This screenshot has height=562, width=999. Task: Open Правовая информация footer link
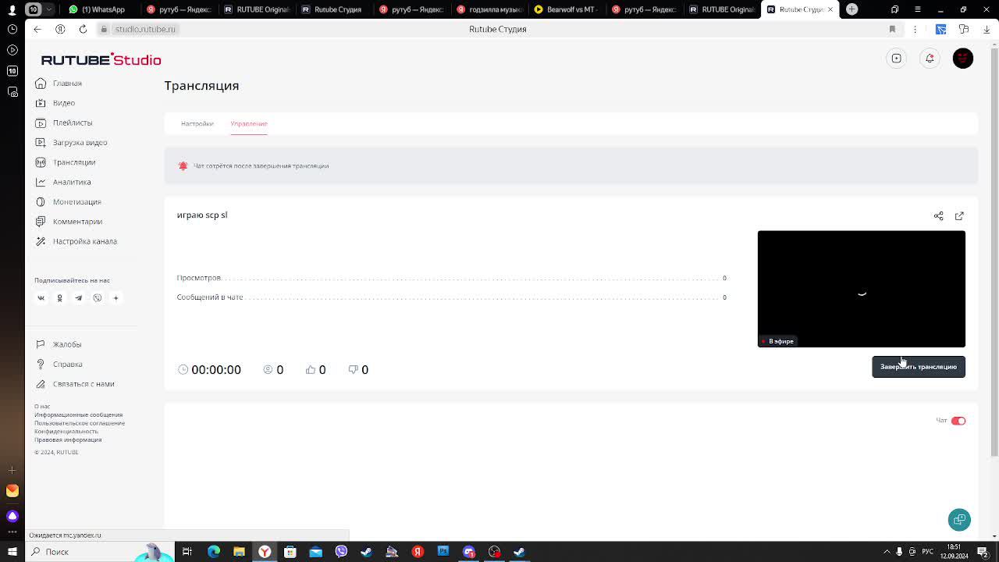click(x=68, y=439)
